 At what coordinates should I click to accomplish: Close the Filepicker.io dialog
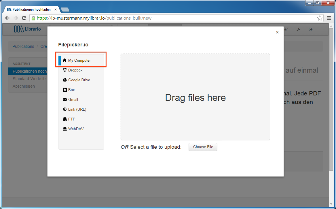point(277,32)
